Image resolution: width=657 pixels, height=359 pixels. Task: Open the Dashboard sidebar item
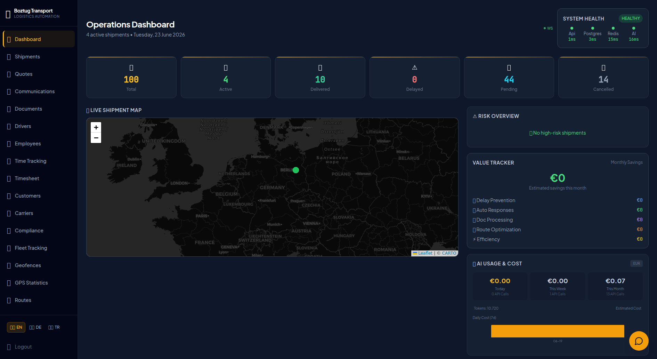point(39,39)
